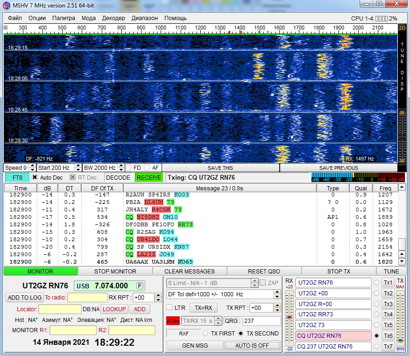
Task: Click the FT8 mode indicator button
Action: coord(17,177)
